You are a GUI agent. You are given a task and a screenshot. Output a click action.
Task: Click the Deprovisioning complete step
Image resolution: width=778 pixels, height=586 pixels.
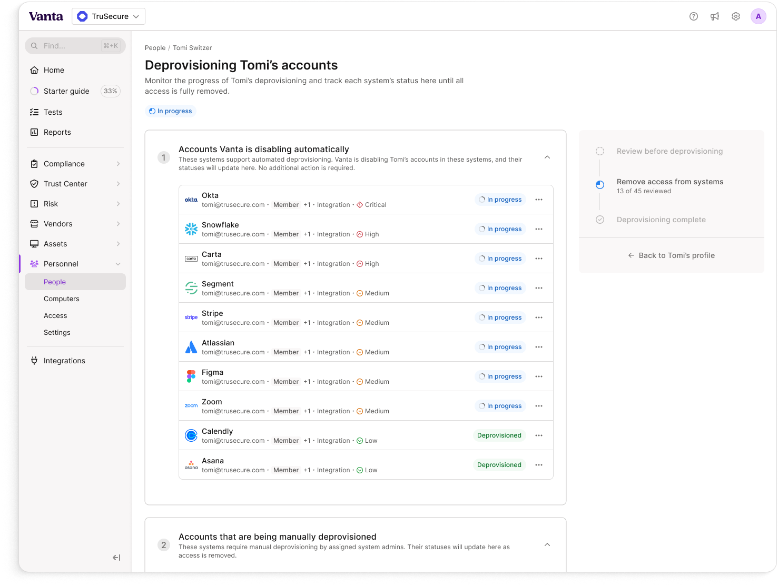pos(661,220)
